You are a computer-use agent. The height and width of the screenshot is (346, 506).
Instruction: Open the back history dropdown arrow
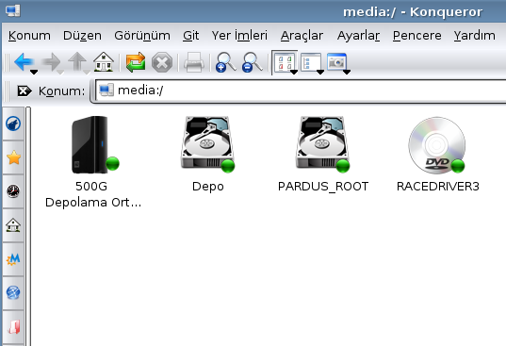tap(34, 73)
